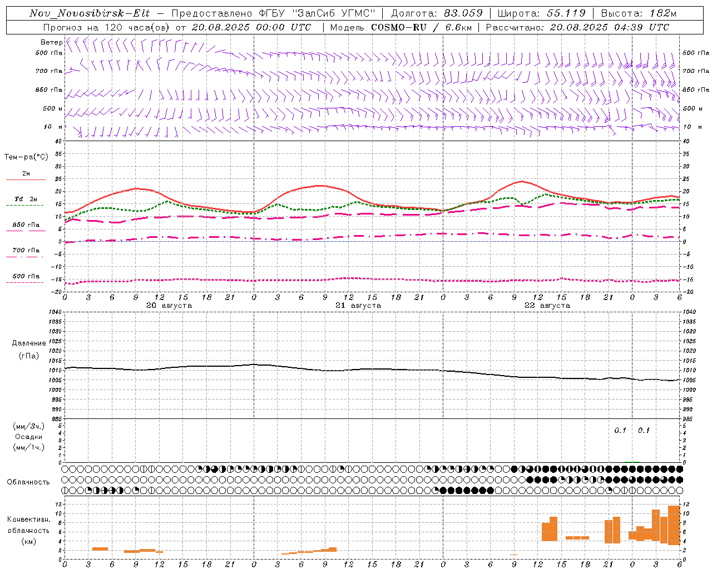Click 850 гПа in the temperature legend

coord(26,225)
